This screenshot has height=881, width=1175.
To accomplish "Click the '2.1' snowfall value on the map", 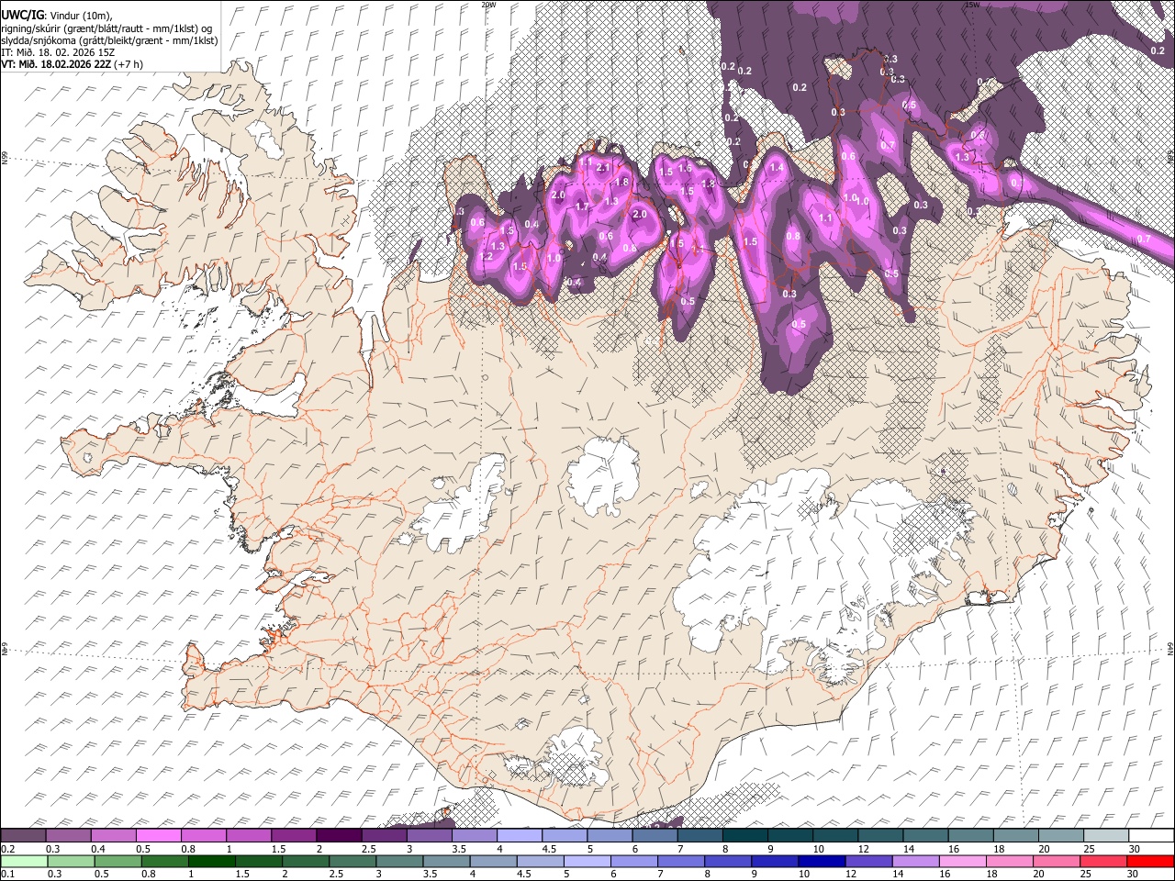I will click(603, 168).
